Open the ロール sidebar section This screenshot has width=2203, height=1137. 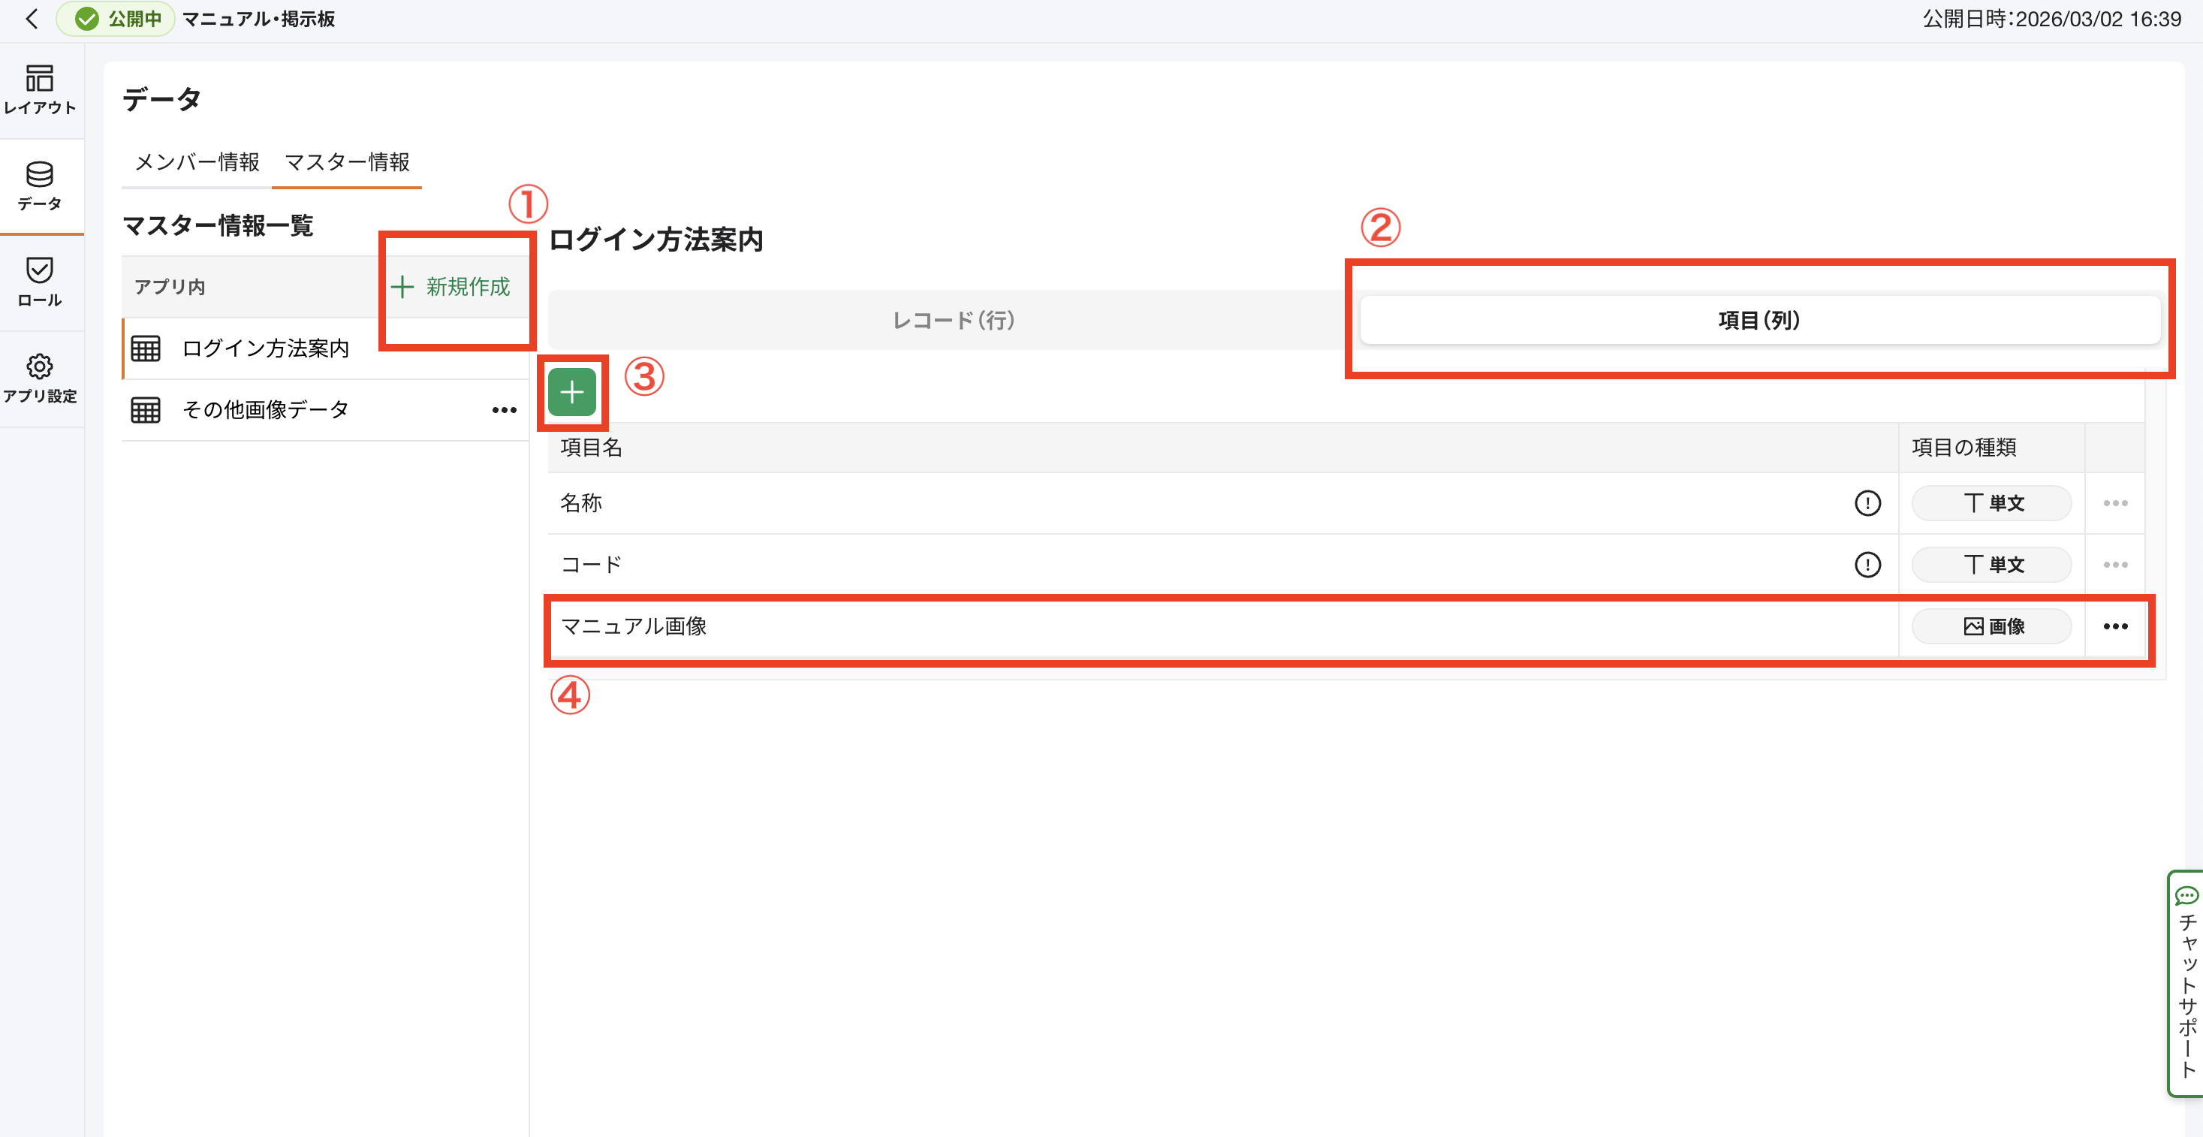pos(41,282)
